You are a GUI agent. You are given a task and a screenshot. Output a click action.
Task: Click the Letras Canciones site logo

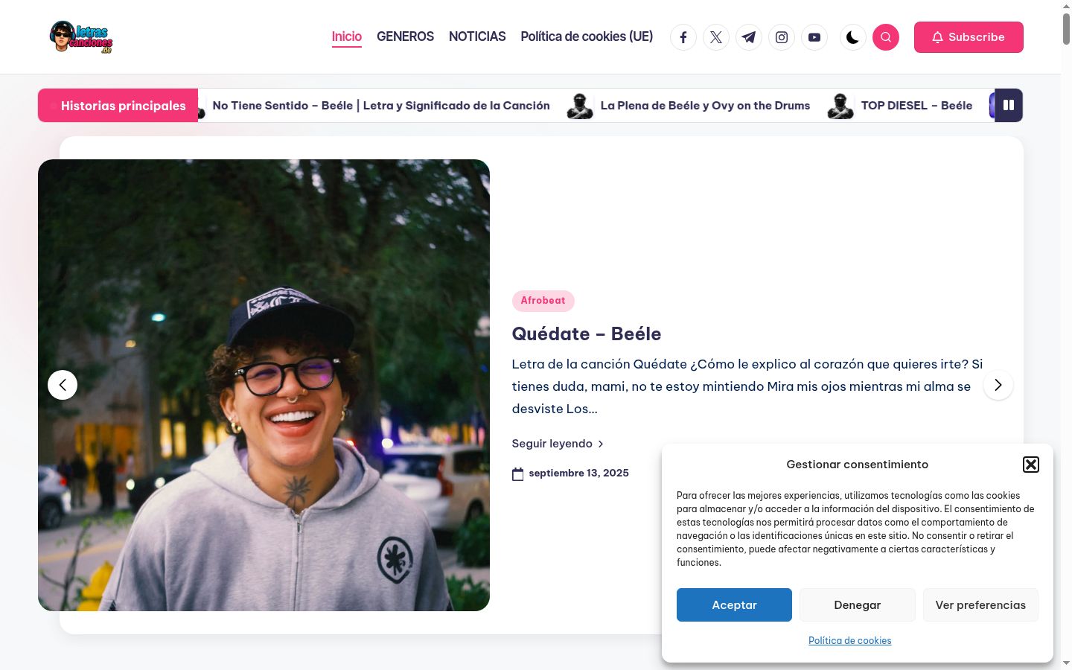81,37
